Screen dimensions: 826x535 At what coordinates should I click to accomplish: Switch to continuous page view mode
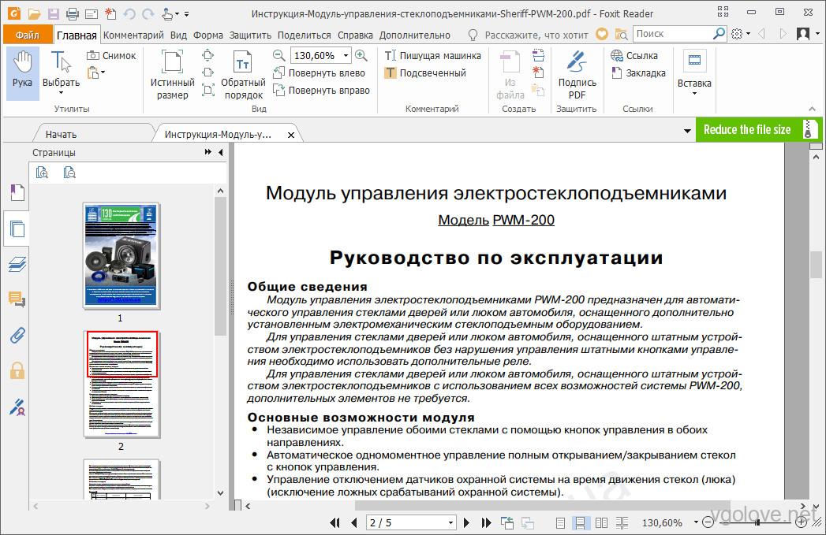click(x=580, y=522)
